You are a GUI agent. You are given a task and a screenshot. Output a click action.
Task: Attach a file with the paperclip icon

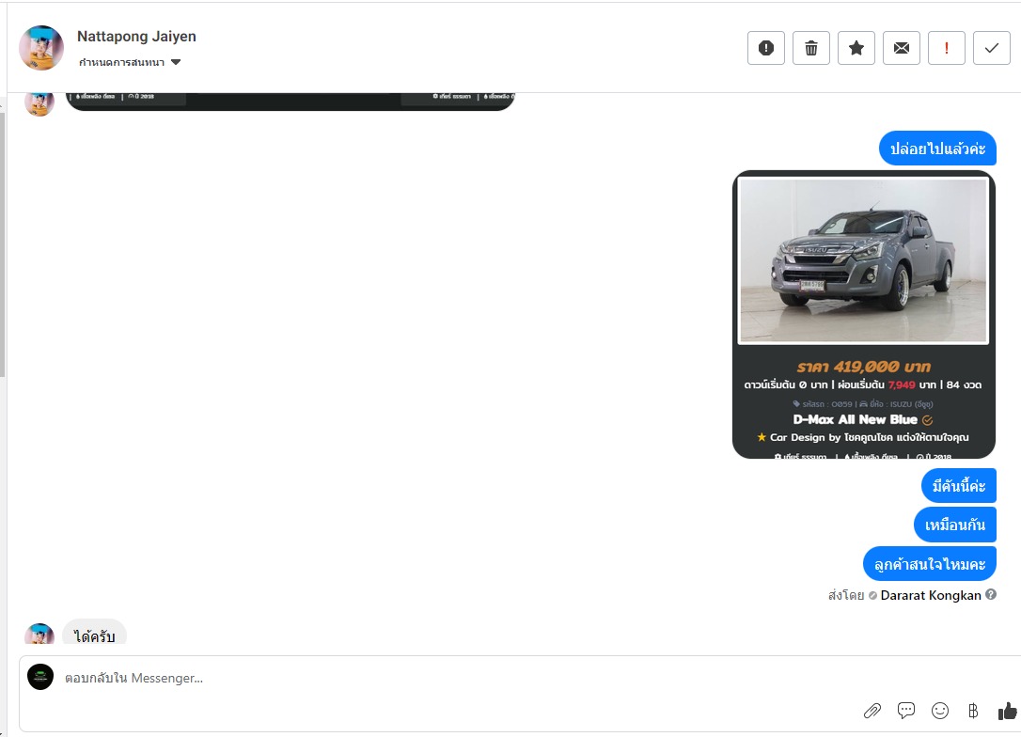(x=872, y=711)
